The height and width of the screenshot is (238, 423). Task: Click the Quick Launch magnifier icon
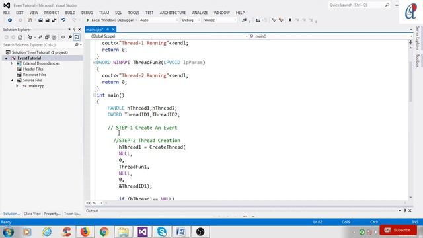387,5
